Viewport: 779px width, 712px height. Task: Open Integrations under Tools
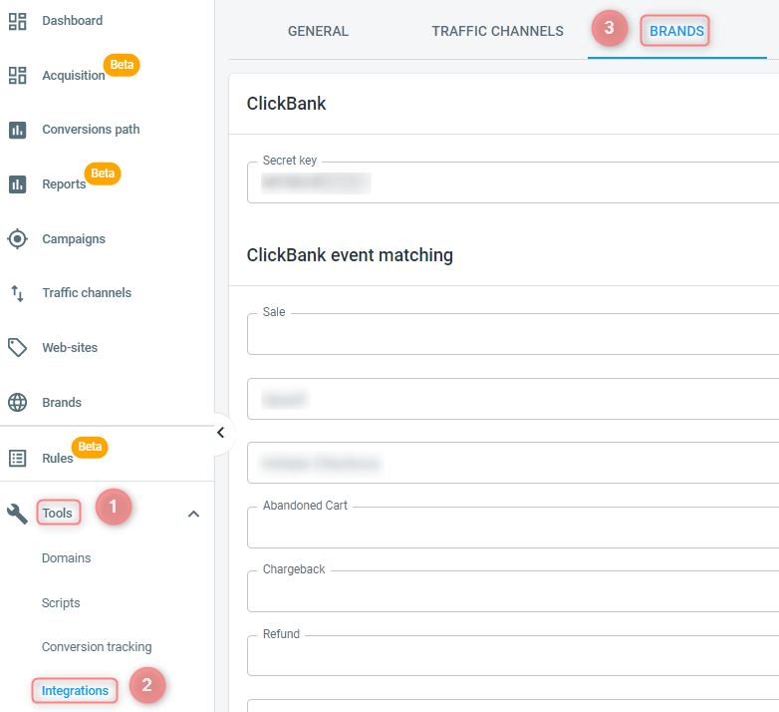[x=75, y=691]
